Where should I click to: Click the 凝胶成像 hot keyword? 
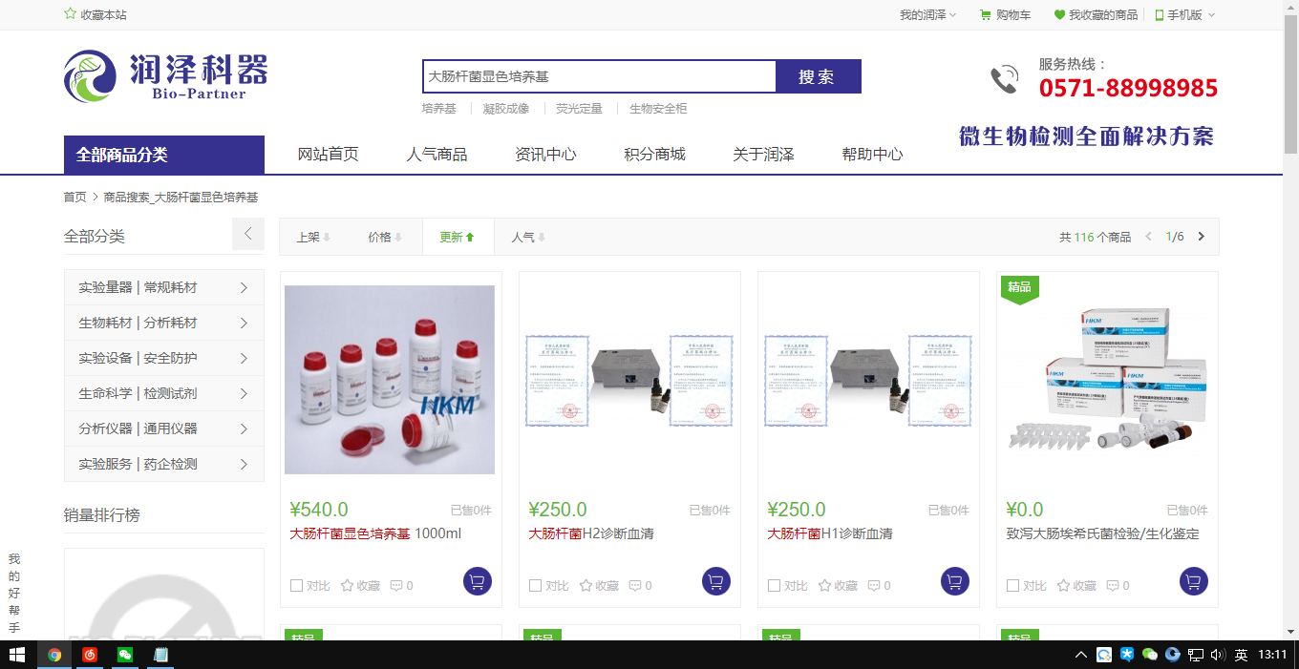(x=506, y=109)
